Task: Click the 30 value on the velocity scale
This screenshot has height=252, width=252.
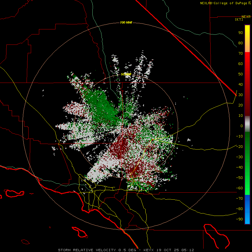Action: point(241,95)
